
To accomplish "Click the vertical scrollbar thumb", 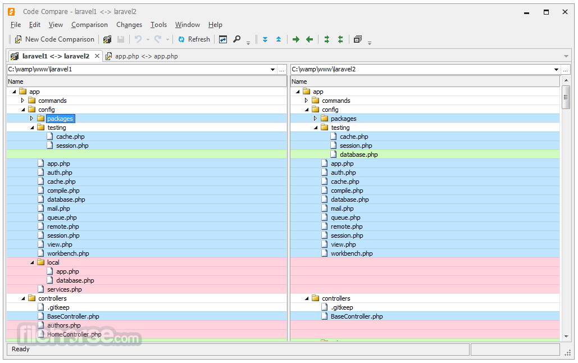I will [566, 97].
